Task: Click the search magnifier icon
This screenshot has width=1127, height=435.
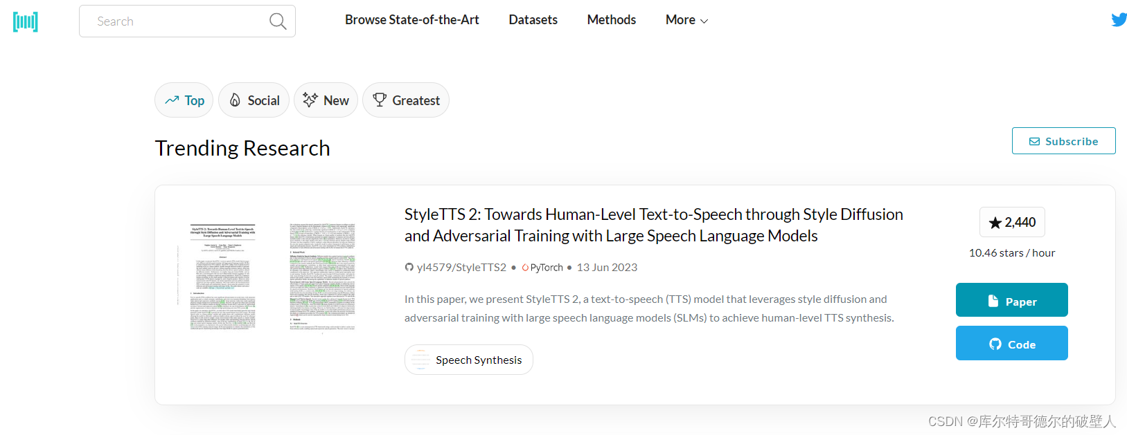Action: [x=278, y=21]
